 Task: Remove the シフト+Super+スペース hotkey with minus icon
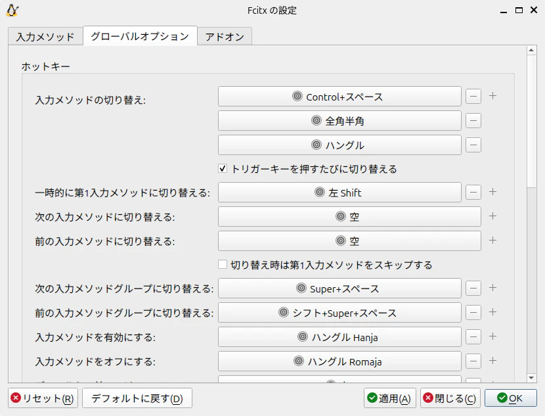473,313
